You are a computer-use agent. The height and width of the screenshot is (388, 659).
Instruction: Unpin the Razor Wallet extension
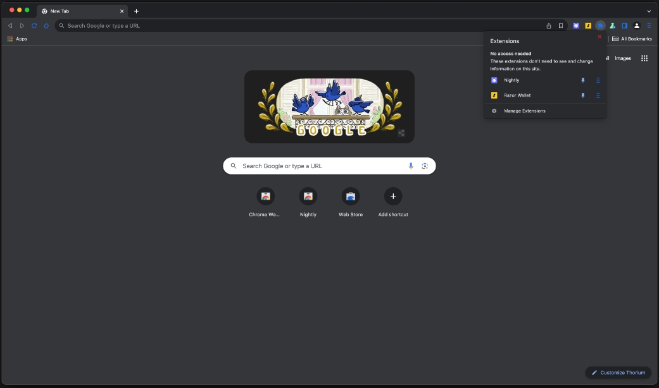click(583, 95)
